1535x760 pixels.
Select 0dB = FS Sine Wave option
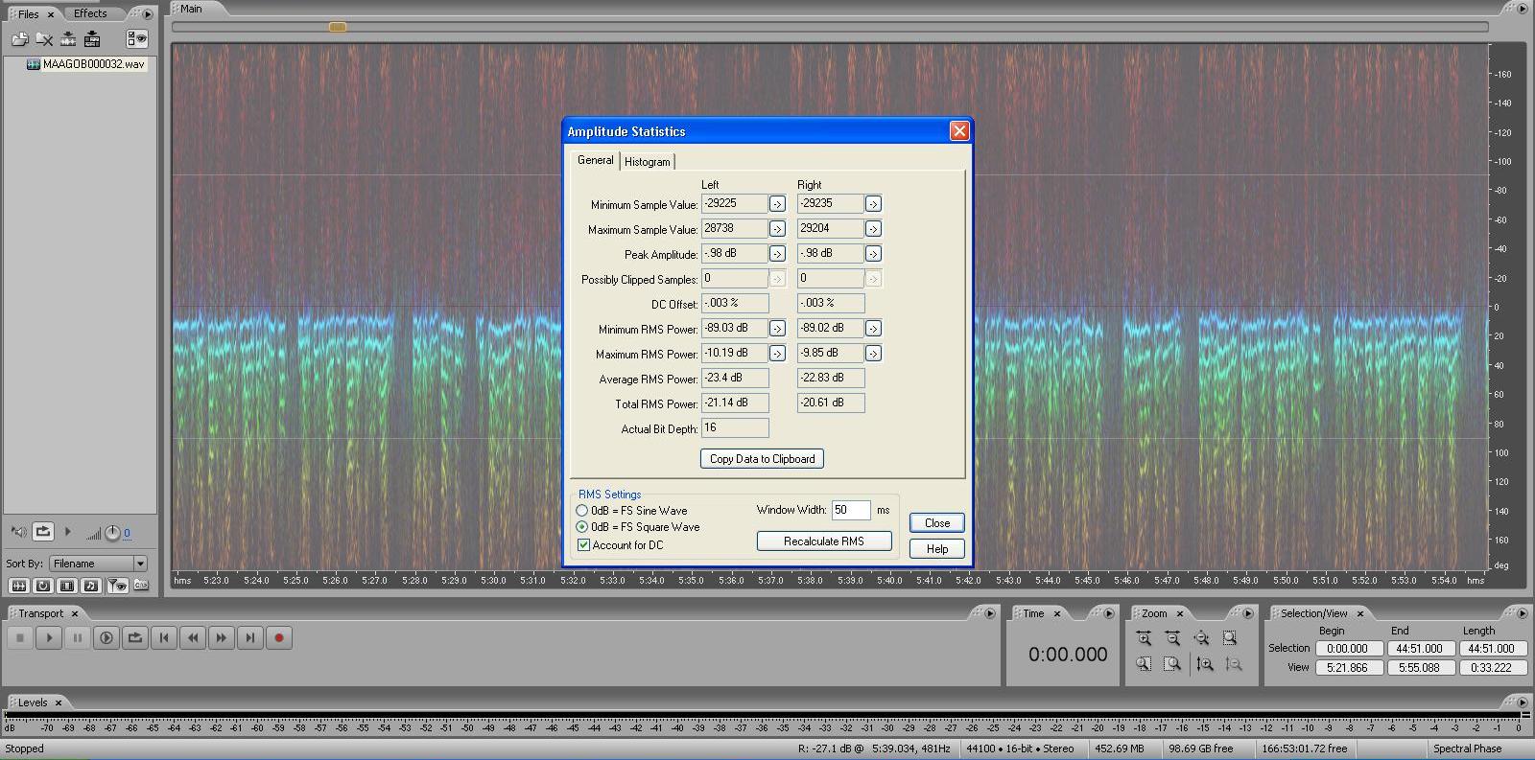[582, 511]
